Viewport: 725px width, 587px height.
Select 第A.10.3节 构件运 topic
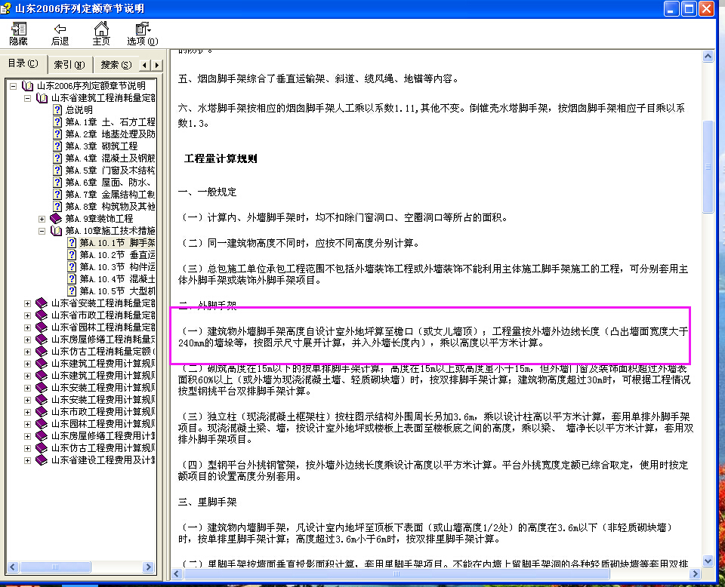tap(117, 266)
